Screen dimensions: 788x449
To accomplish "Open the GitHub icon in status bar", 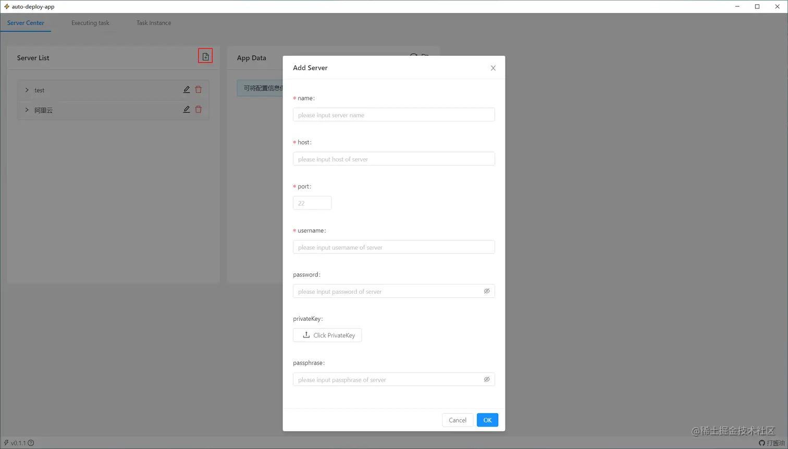I will click(762, 443).
